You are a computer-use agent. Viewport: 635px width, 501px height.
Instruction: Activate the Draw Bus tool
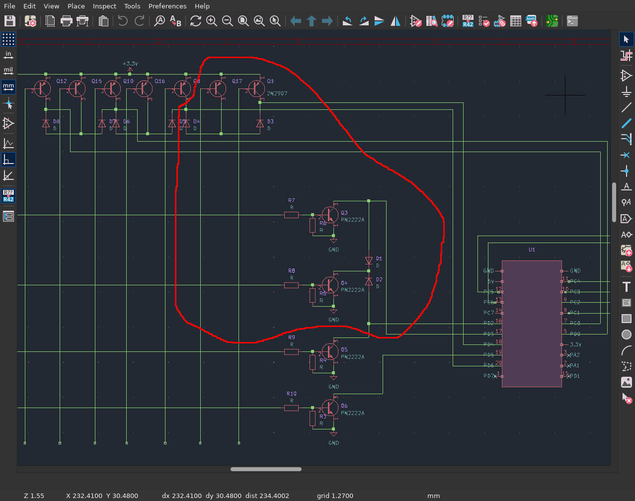[x=626, y=123]
